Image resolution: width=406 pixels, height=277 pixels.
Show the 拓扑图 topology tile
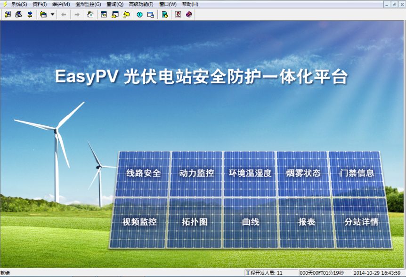(x=195, y=222)
